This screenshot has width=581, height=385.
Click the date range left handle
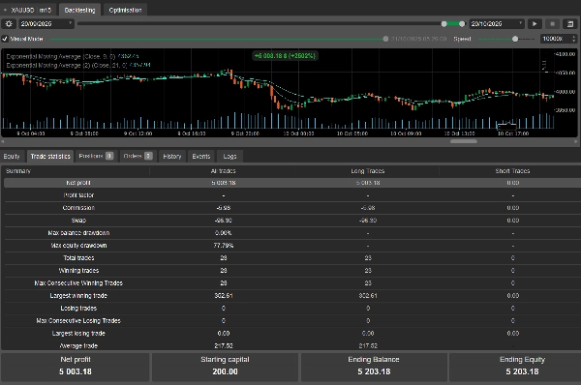point(443,24)
